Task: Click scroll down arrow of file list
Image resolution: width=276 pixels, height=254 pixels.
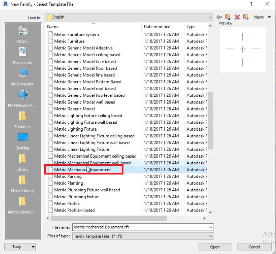Action: pos(210,212)
